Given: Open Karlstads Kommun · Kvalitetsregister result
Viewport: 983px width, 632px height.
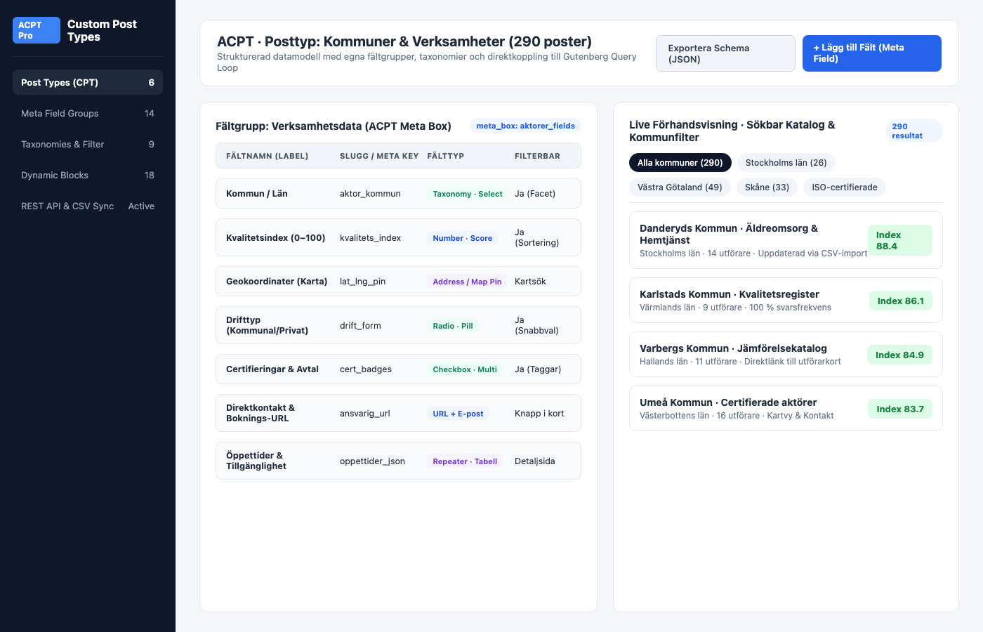Looking at the screenshot, I should pos(786,301).
